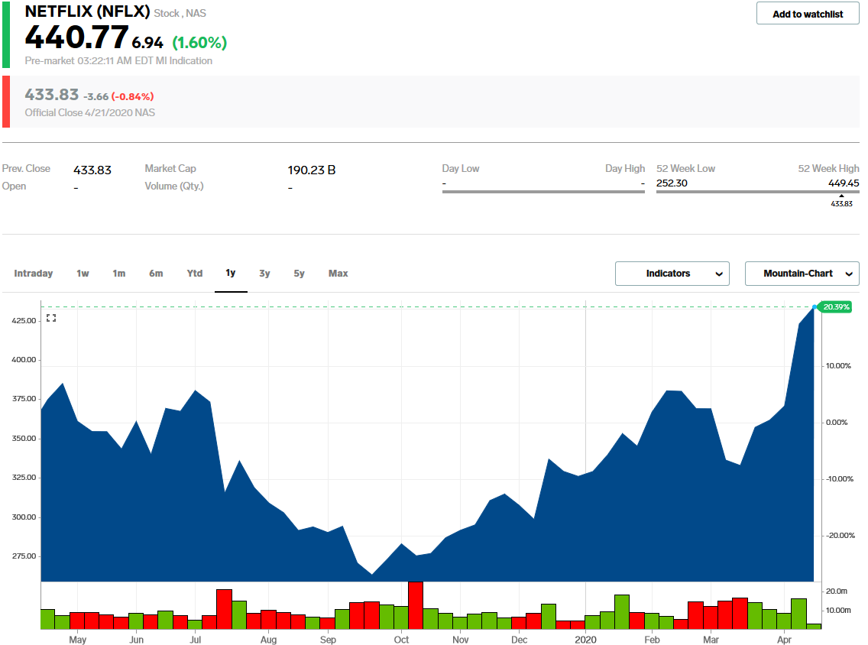Click the tall red October volume bar

pos(415,605)
